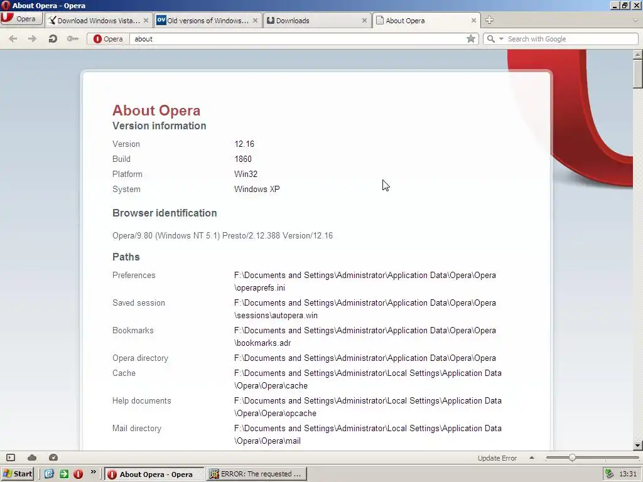
Task: Click platform value Win32
Action: pos(246,174)
